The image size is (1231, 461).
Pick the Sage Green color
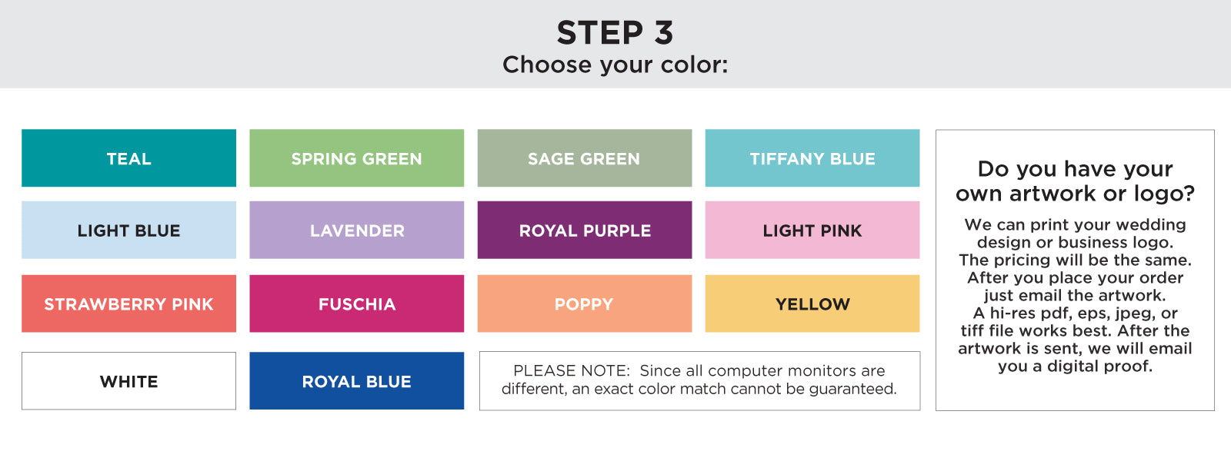tap(584, 158)
